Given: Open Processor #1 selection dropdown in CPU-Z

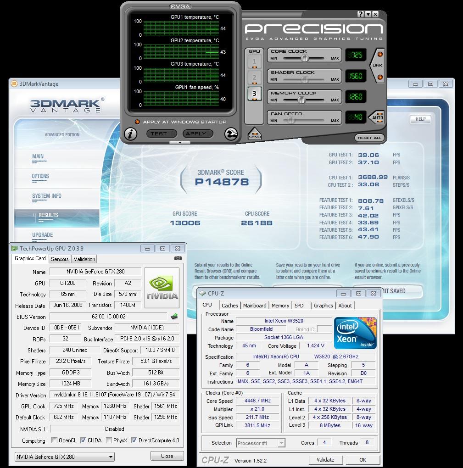Looking at the screenshot, I should pos(261,443).
